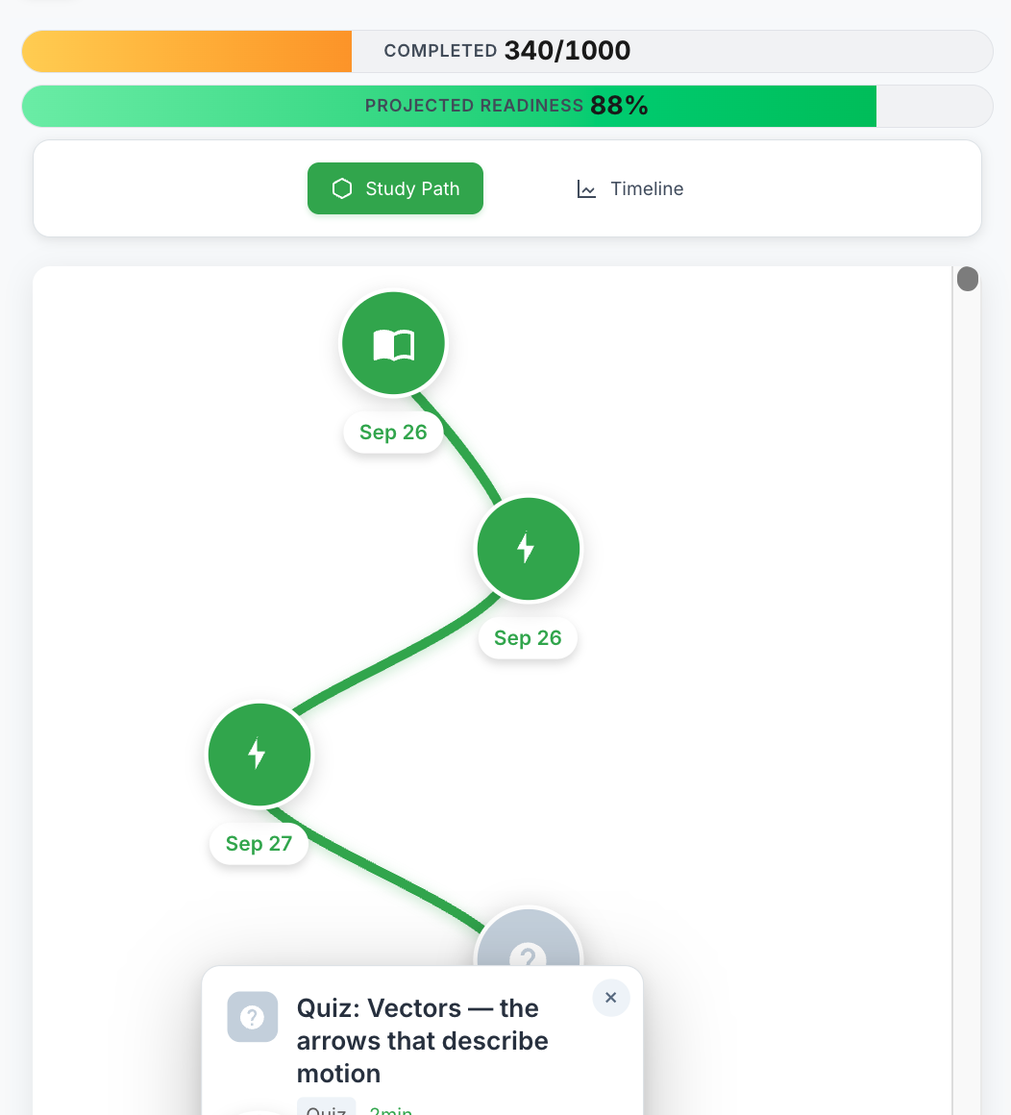Click the lightning activity node dated Sep 27
The width and height of the screenshot is (1011, 1115).
coord(259,755)
